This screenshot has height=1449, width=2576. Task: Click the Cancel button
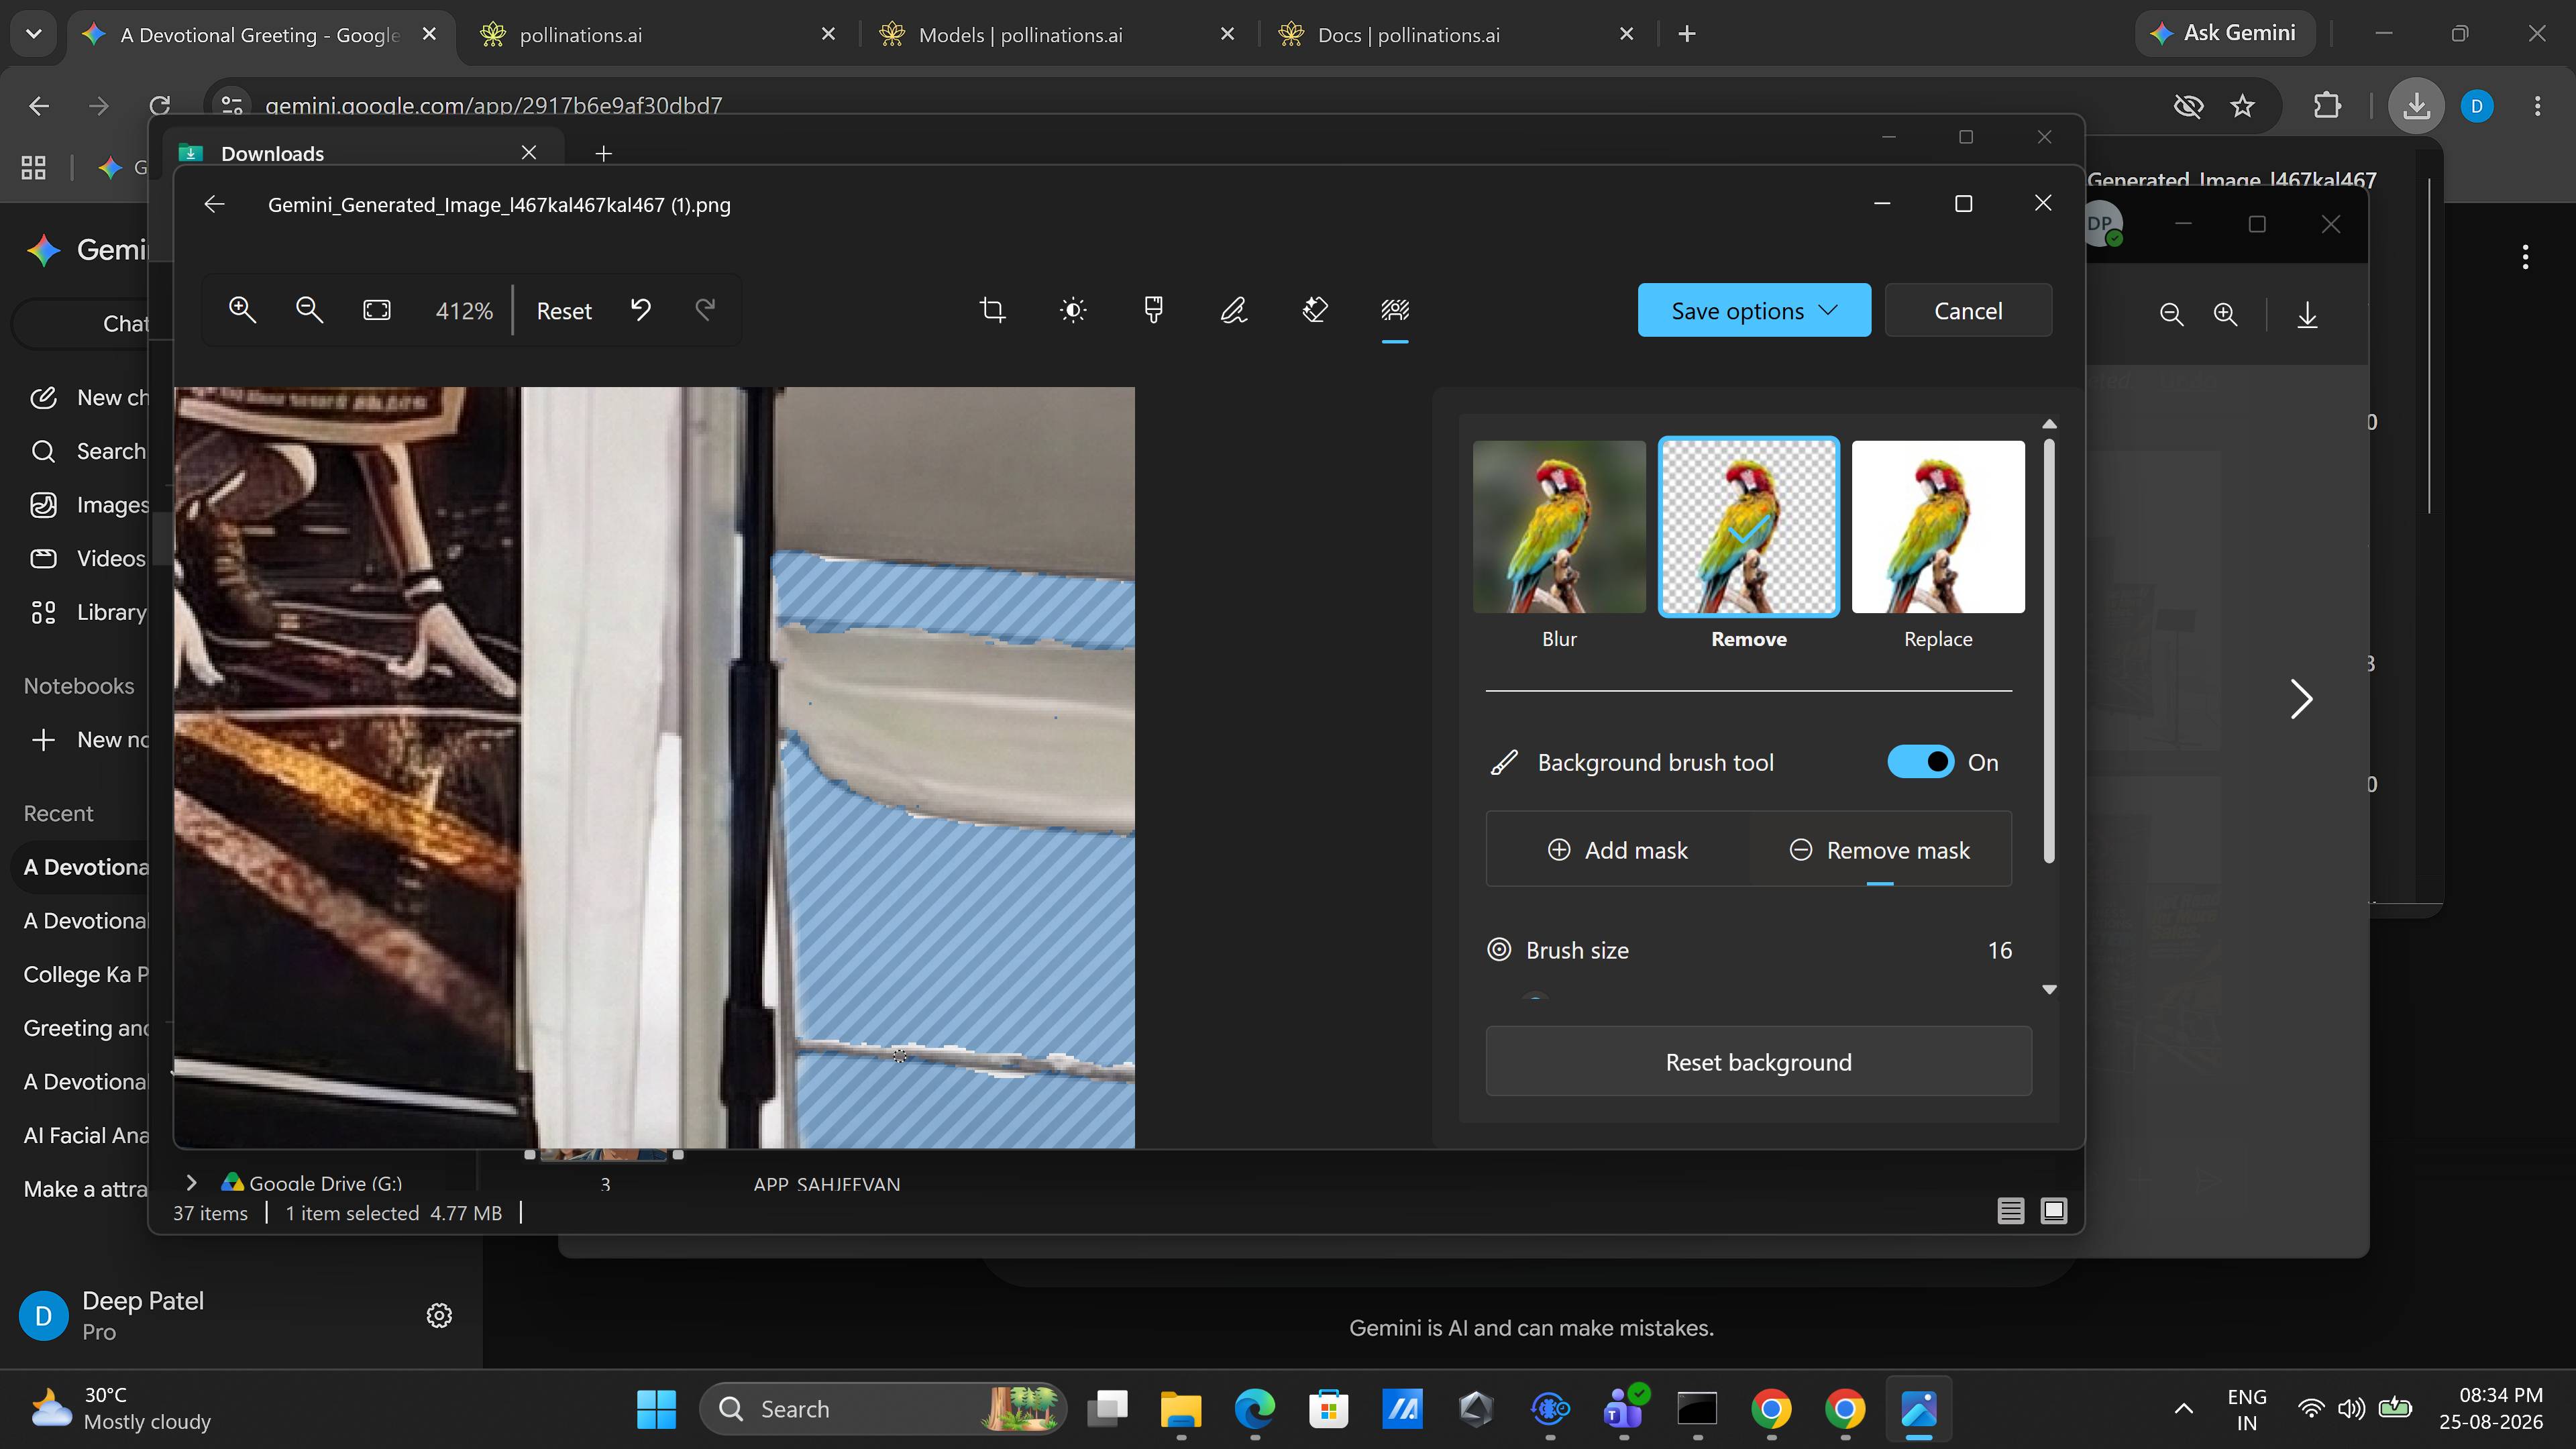tap(1968, 310)
